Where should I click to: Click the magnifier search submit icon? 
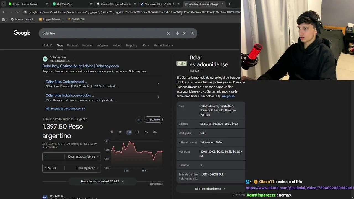click(192, 33)
